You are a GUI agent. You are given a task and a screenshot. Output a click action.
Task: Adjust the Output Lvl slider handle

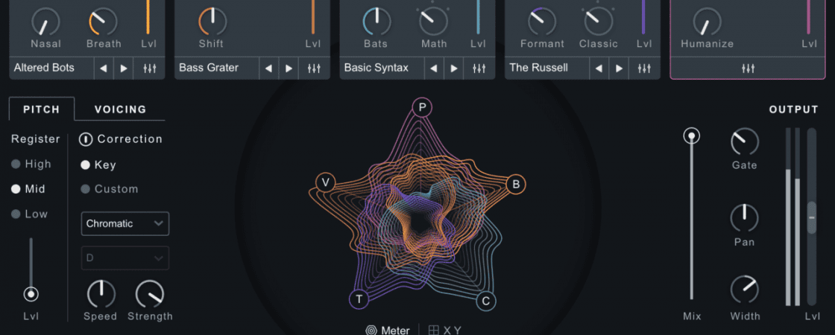click(812, 217)
